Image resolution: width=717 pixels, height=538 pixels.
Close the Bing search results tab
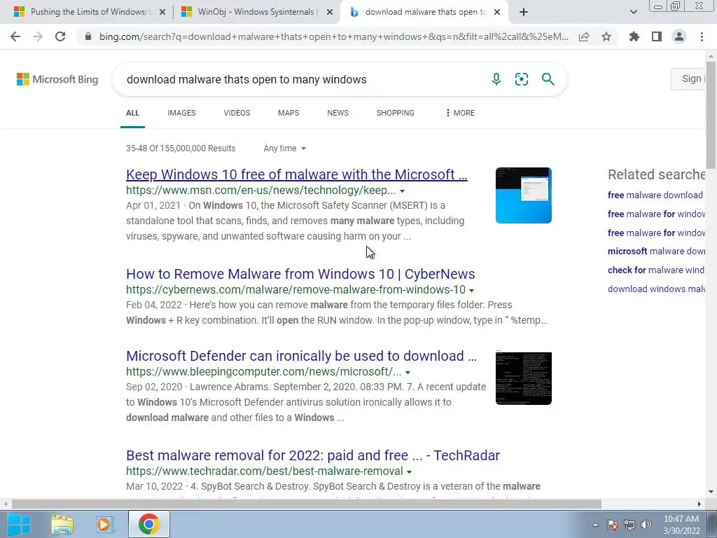pyautogui.click(x=497, y=12)
